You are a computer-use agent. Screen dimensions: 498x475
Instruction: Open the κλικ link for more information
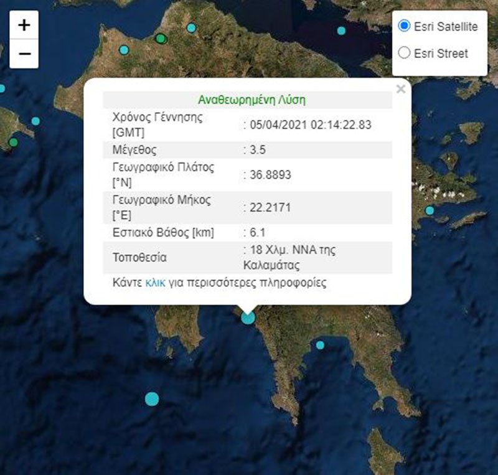coord(155,283)
